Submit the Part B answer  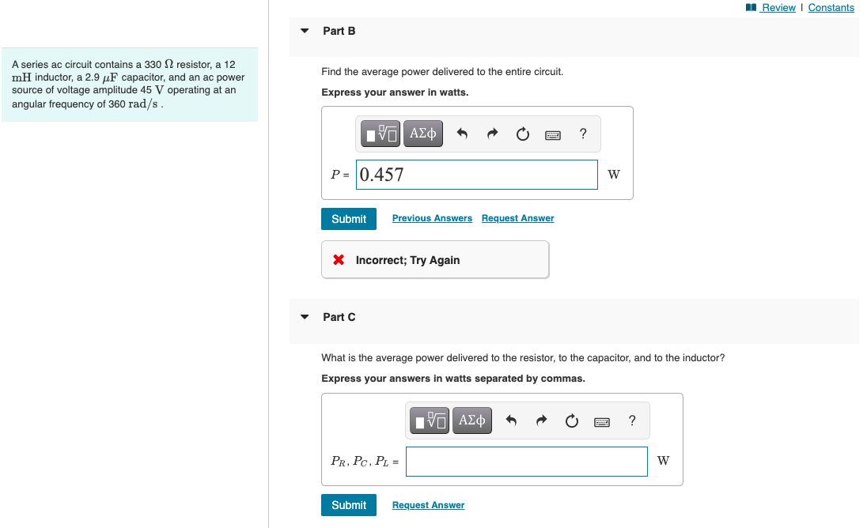pyautogui.click(x=348, y=219)
